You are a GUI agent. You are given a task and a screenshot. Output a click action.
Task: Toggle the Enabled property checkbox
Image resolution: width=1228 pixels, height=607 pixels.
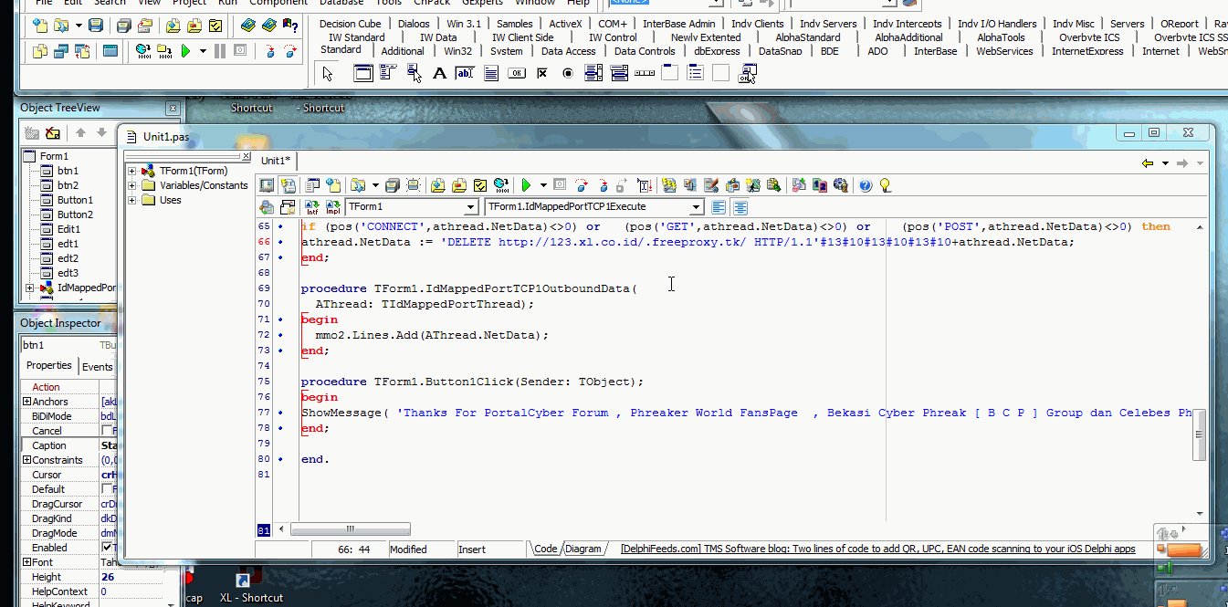click(106, 548)
